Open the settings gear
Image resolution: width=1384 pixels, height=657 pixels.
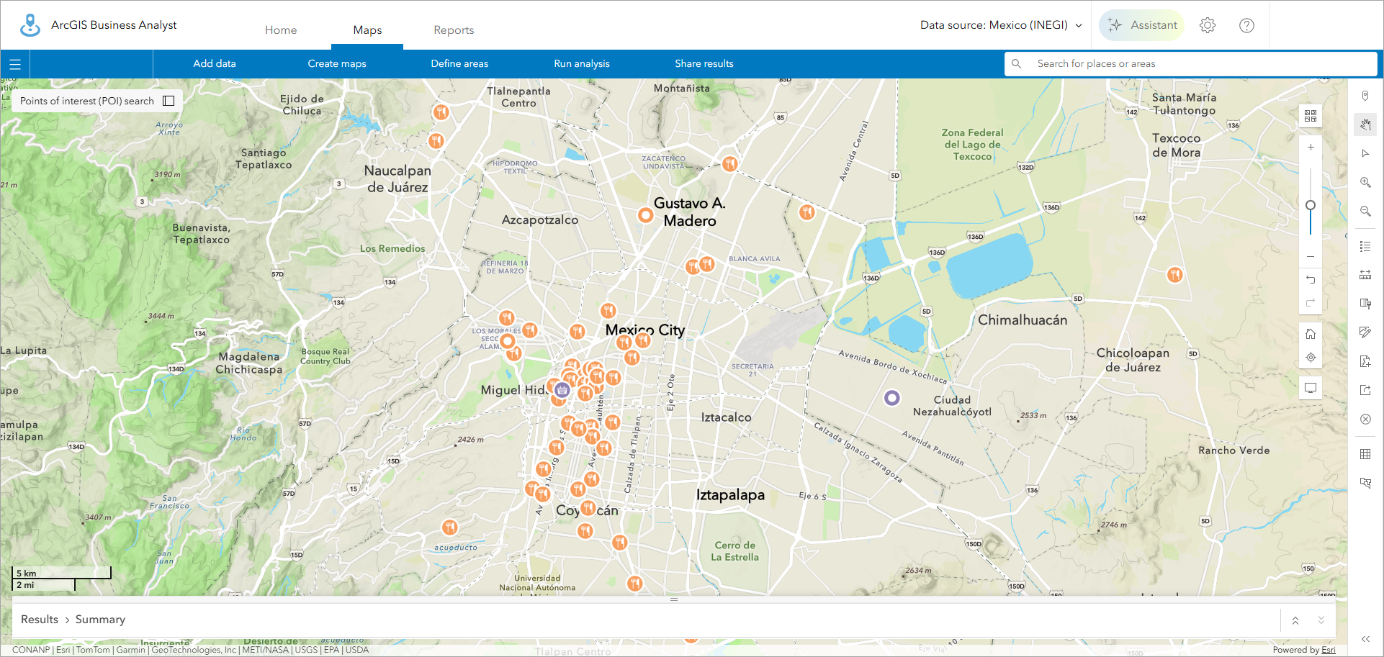(1208, 25)
